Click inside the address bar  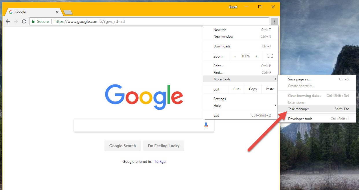tap(145, 21)
